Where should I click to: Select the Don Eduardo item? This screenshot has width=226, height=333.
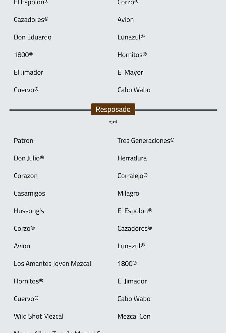click(33, 37)
